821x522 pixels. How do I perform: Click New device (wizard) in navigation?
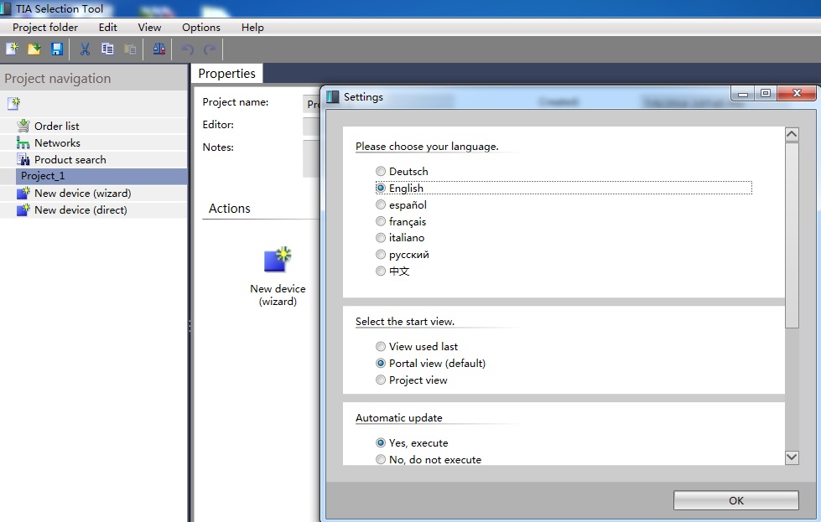tap(83, 193)
